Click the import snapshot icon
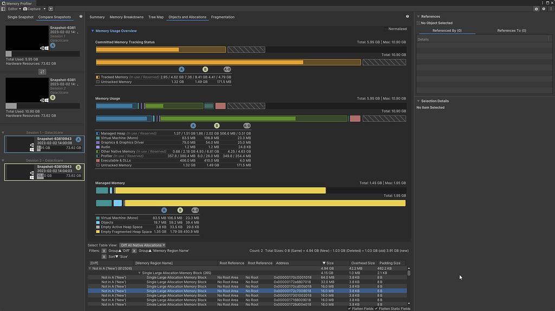This screenshot has height=311, width=555. pos(51,9)
